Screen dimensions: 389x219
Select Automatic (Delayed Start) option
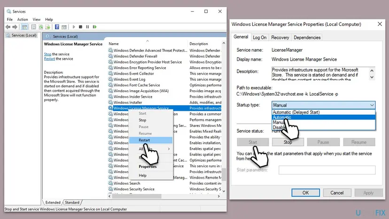pos(324,112)
